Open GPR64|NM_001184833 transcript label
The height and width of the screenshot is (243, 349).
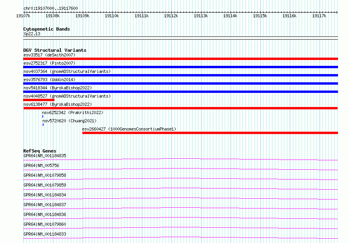[45, 234]
